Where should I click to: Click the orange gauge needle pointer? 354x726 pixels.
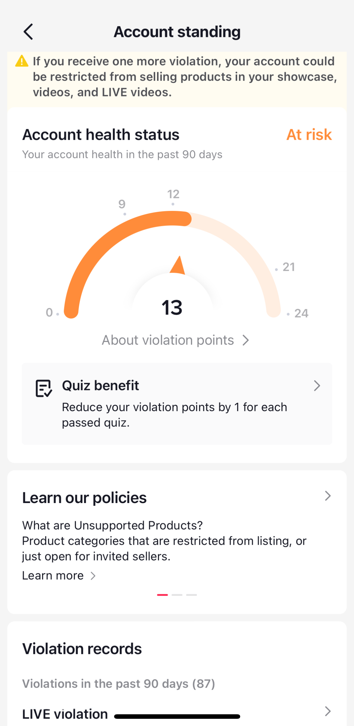coord(178,266)
